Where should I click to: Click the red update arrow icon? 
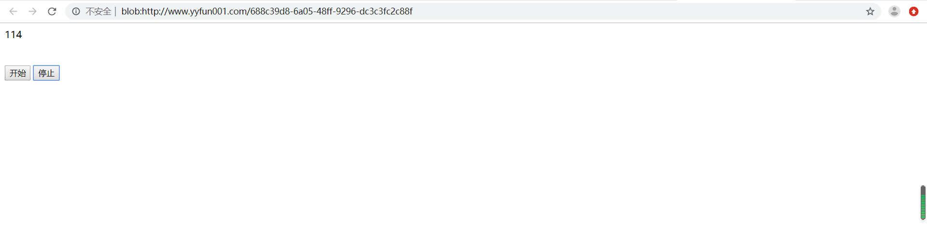point(913,11)
